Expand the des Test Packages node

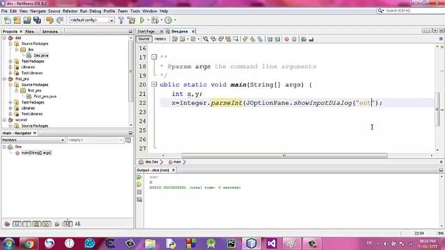tap(10, 61)
